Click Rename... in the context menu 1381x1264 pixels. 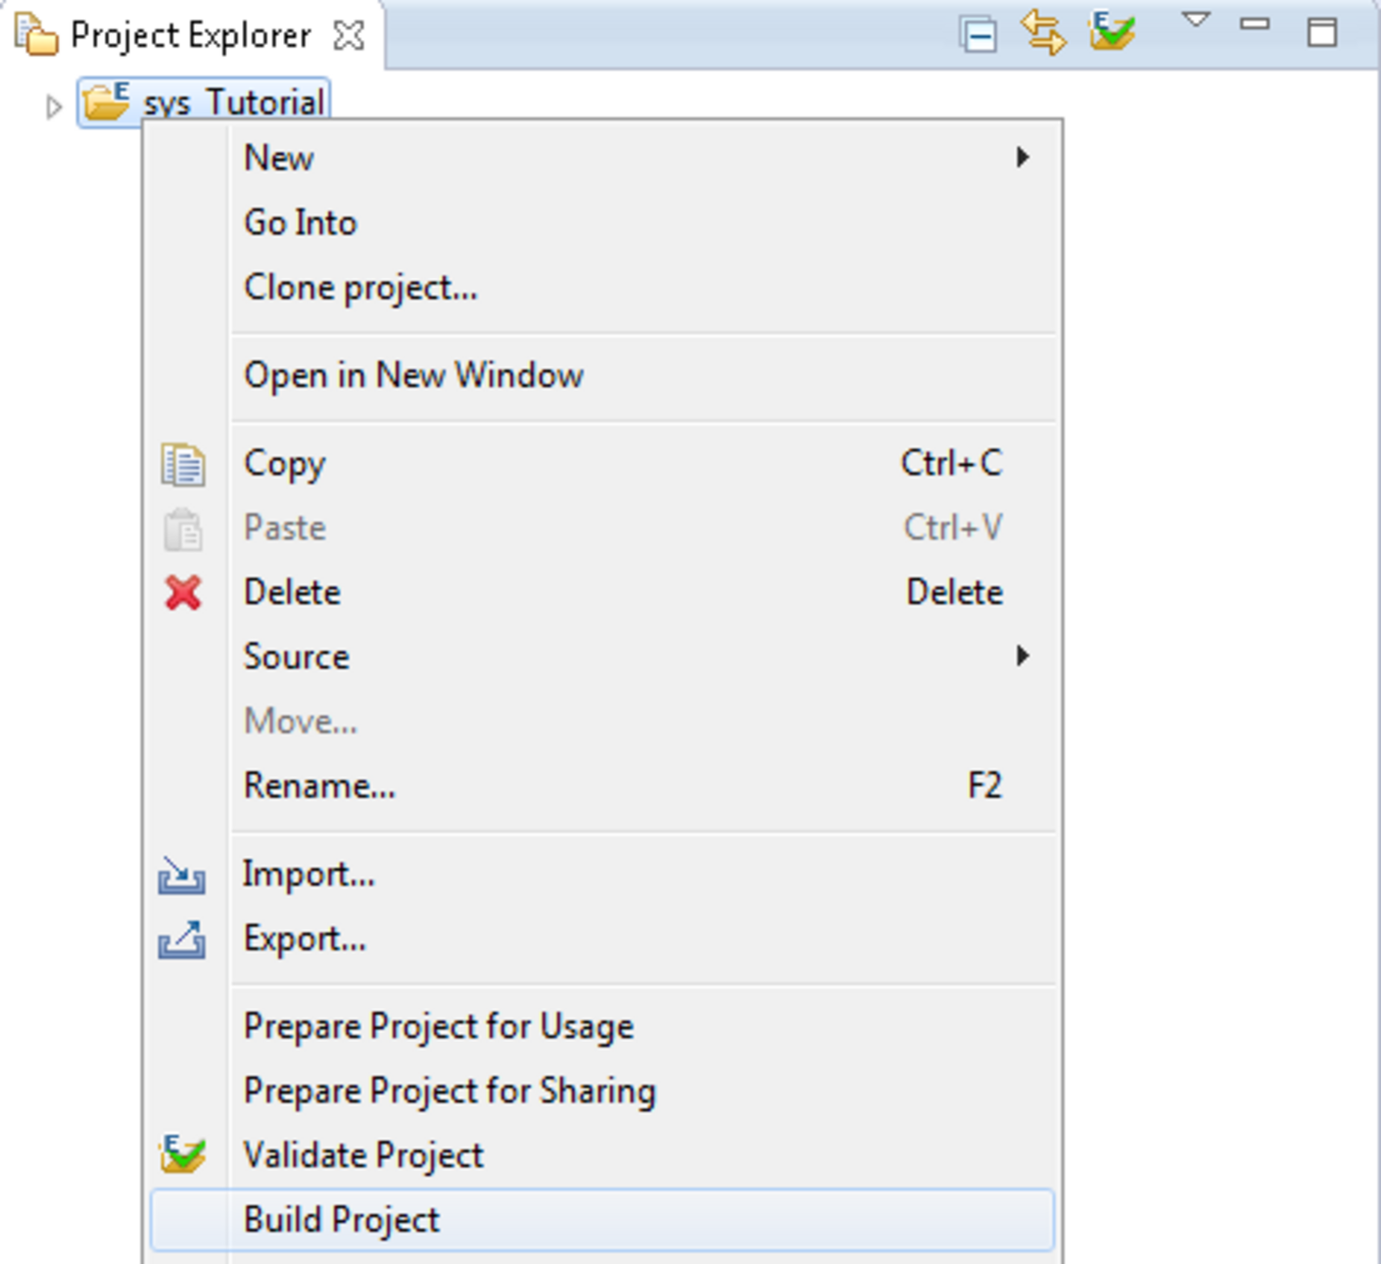tap(319, 785)
